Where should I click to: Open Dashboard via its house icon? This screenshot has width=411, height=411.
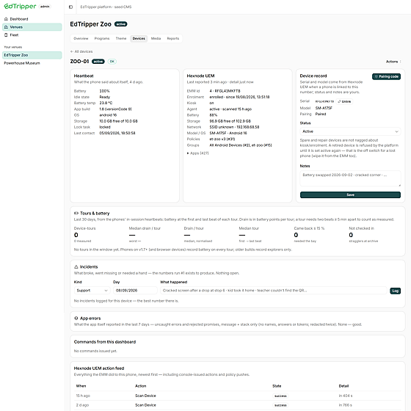click(6, 19)
